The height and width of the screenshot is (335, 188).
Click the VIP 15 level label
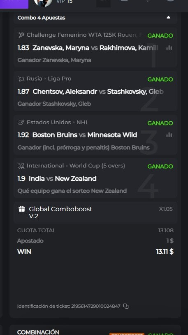pyautogui.click(x=64, y=2)
